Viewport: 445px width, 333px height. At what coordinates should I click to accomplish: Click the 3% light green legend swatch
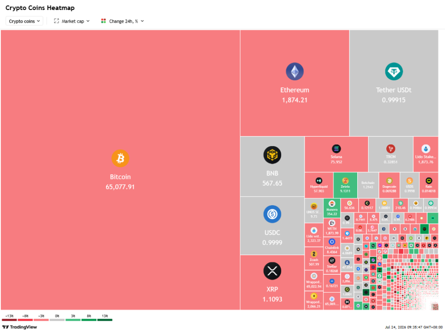tap(73, 320)
